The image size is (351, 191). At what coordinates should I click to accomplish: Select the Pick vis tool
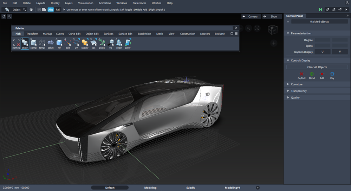coord(111,44)
